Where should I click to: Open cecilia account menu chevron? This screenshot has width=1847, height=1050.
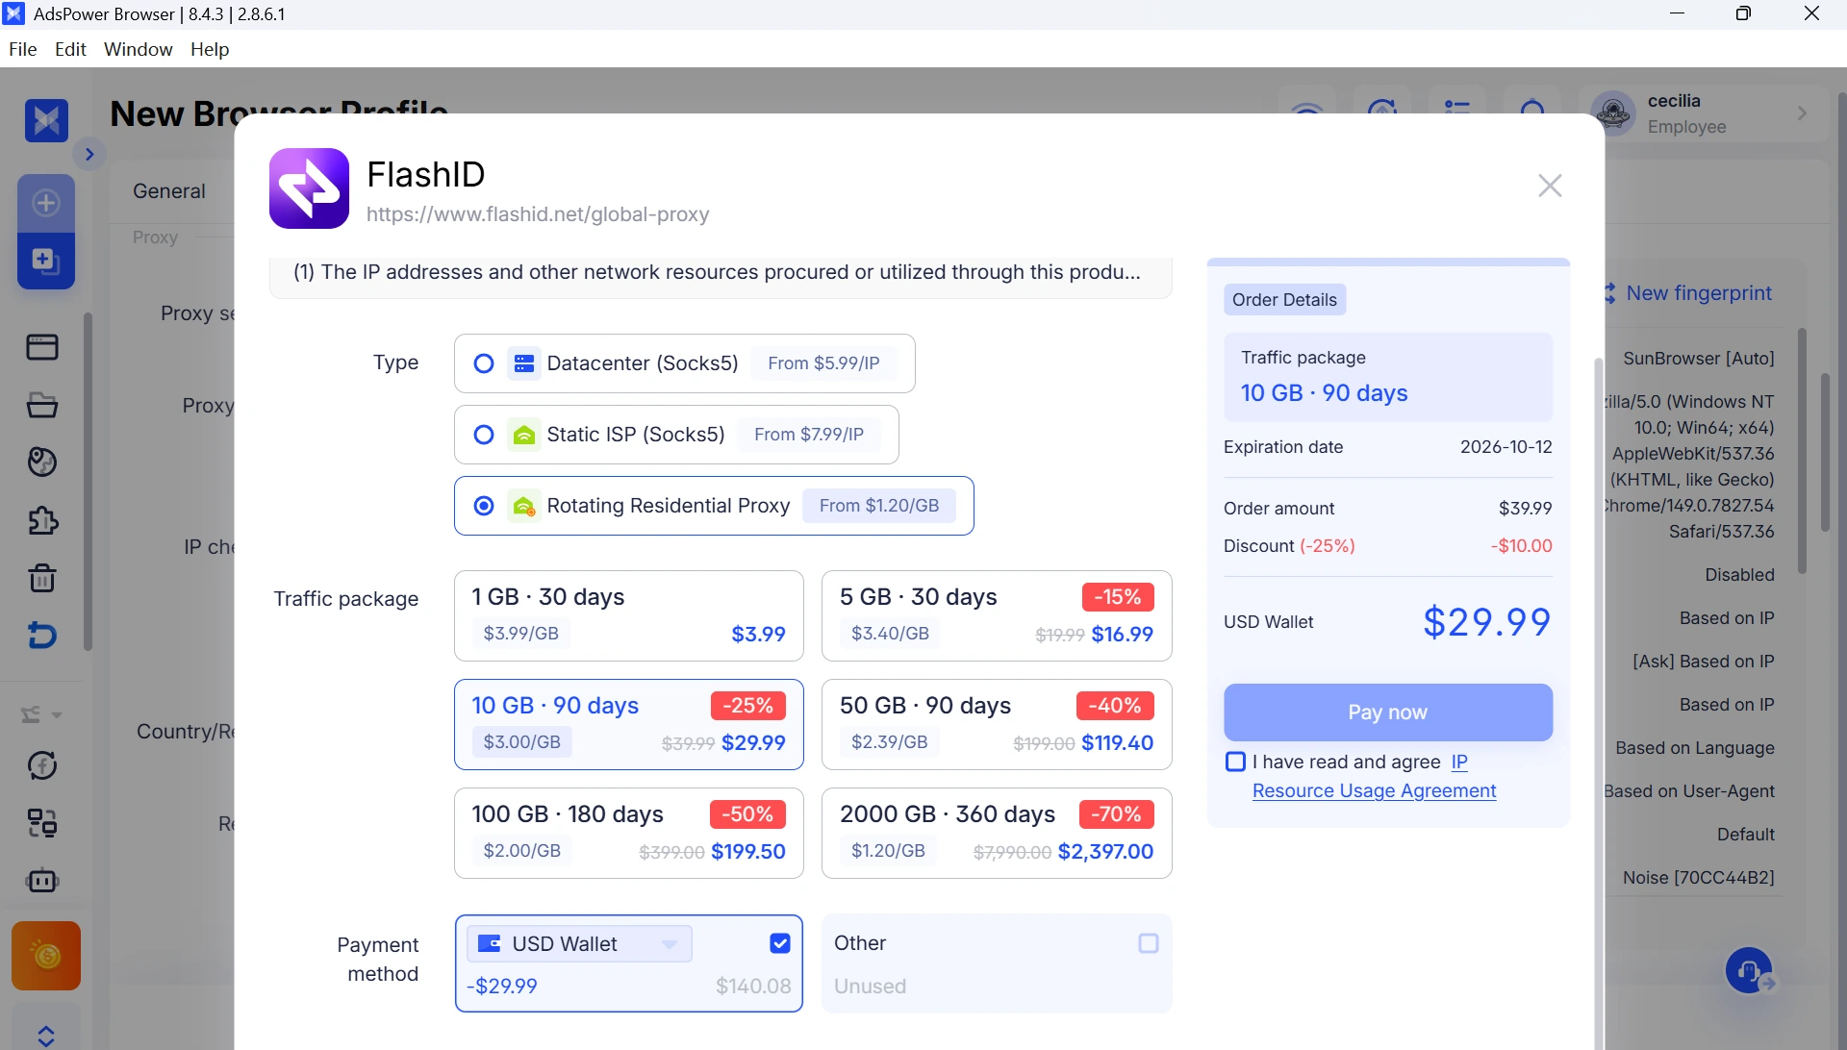pos(1803,113)
